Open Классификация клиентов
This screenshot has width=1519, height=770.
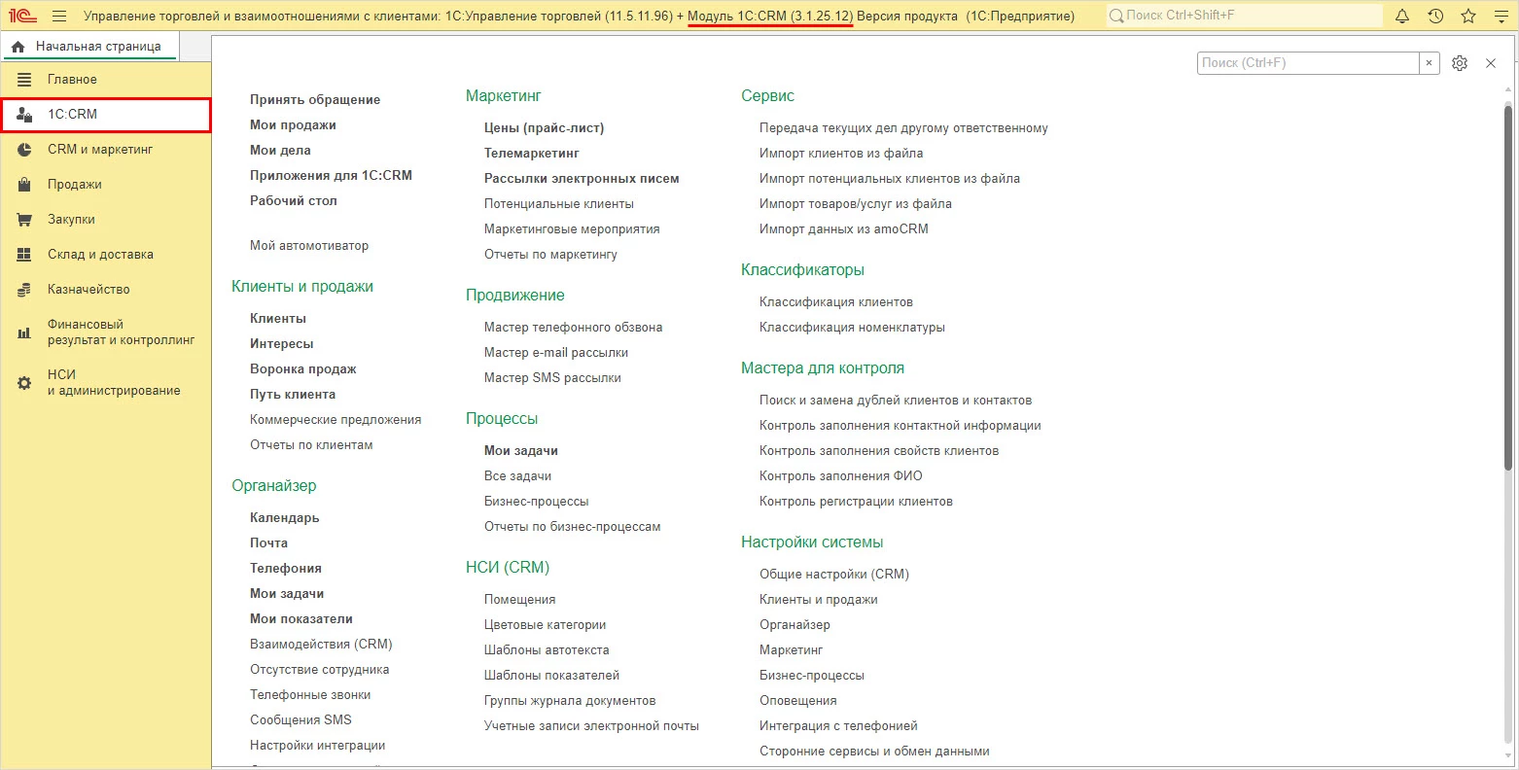[x=836, y=302]
